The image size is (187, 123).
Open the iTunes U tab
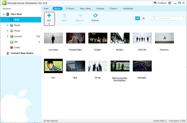pyautogui.click(x=113, y=9)
